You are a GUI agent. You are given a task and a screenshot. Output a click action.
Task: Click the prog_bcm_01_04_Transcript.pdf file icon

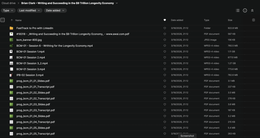tap(11, 122)
